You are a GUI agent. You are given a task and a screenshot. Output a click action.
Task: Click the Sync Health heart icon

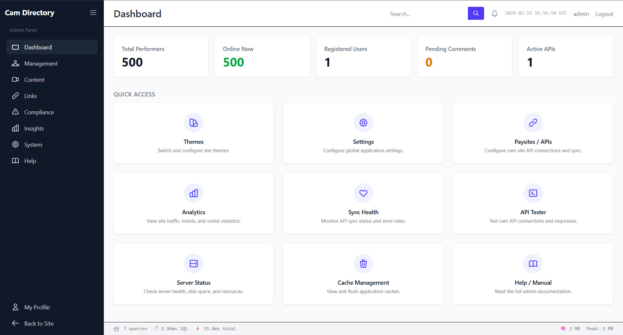[363, 193]
